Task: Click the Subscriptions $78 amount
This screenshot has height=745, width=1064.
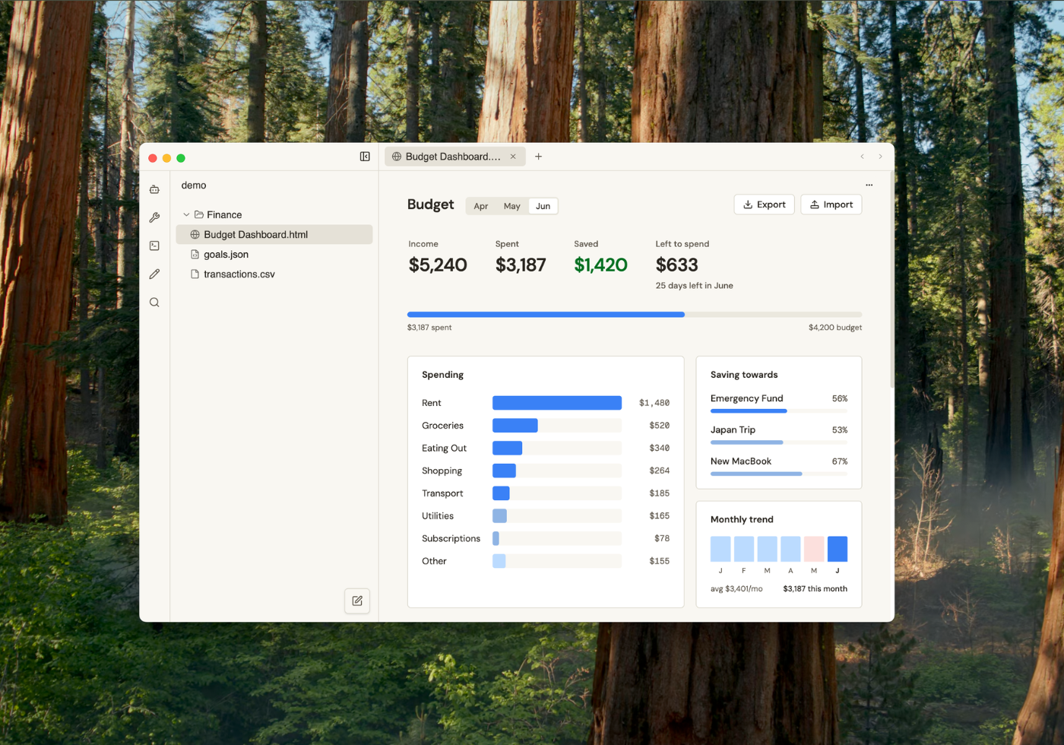Action: tap(662, 538)
